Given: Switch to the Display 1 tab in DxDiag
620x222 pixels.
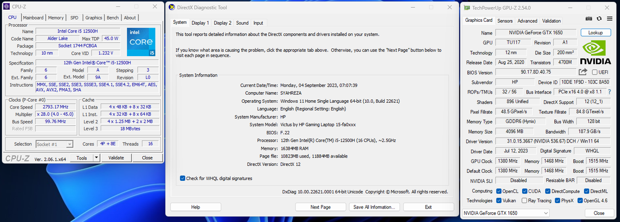Looking at the screenshot, I should coord(200,23).
